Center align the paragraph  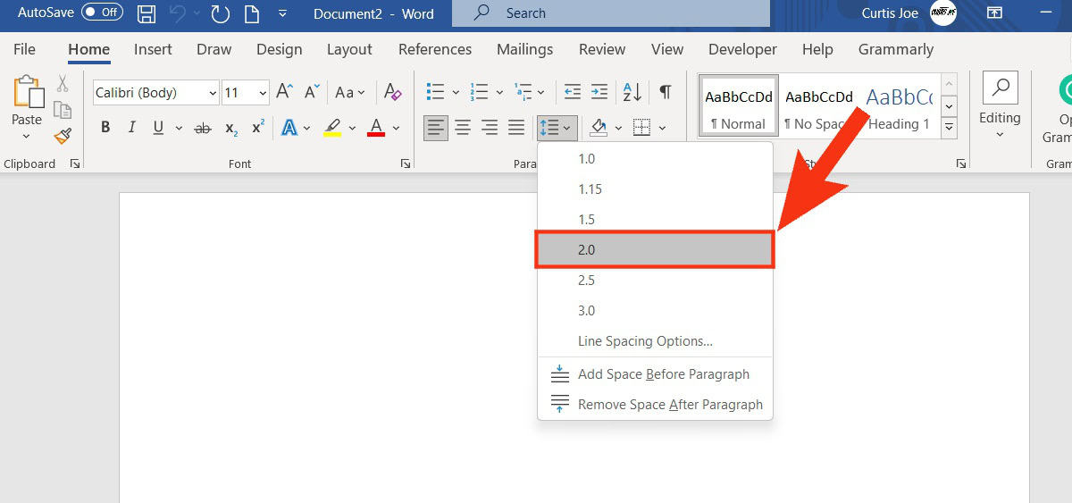[x=463, y=128]
